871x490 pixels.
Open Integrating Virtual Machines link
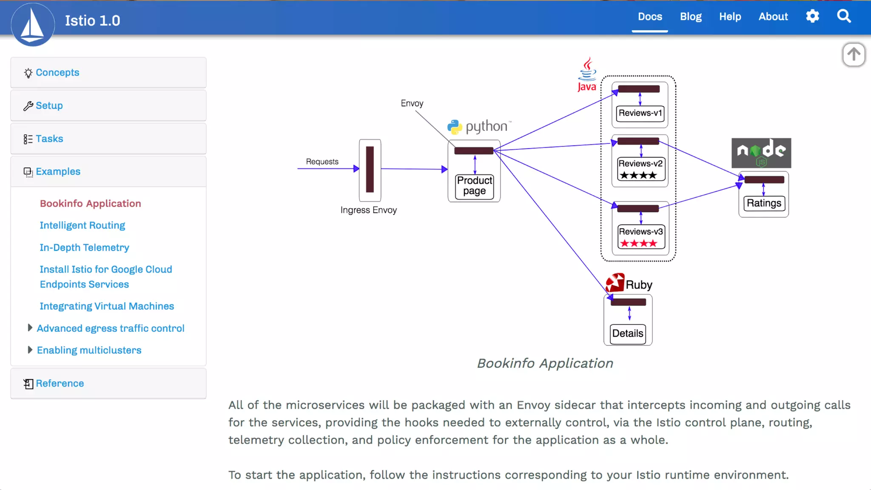pos(107,306)
